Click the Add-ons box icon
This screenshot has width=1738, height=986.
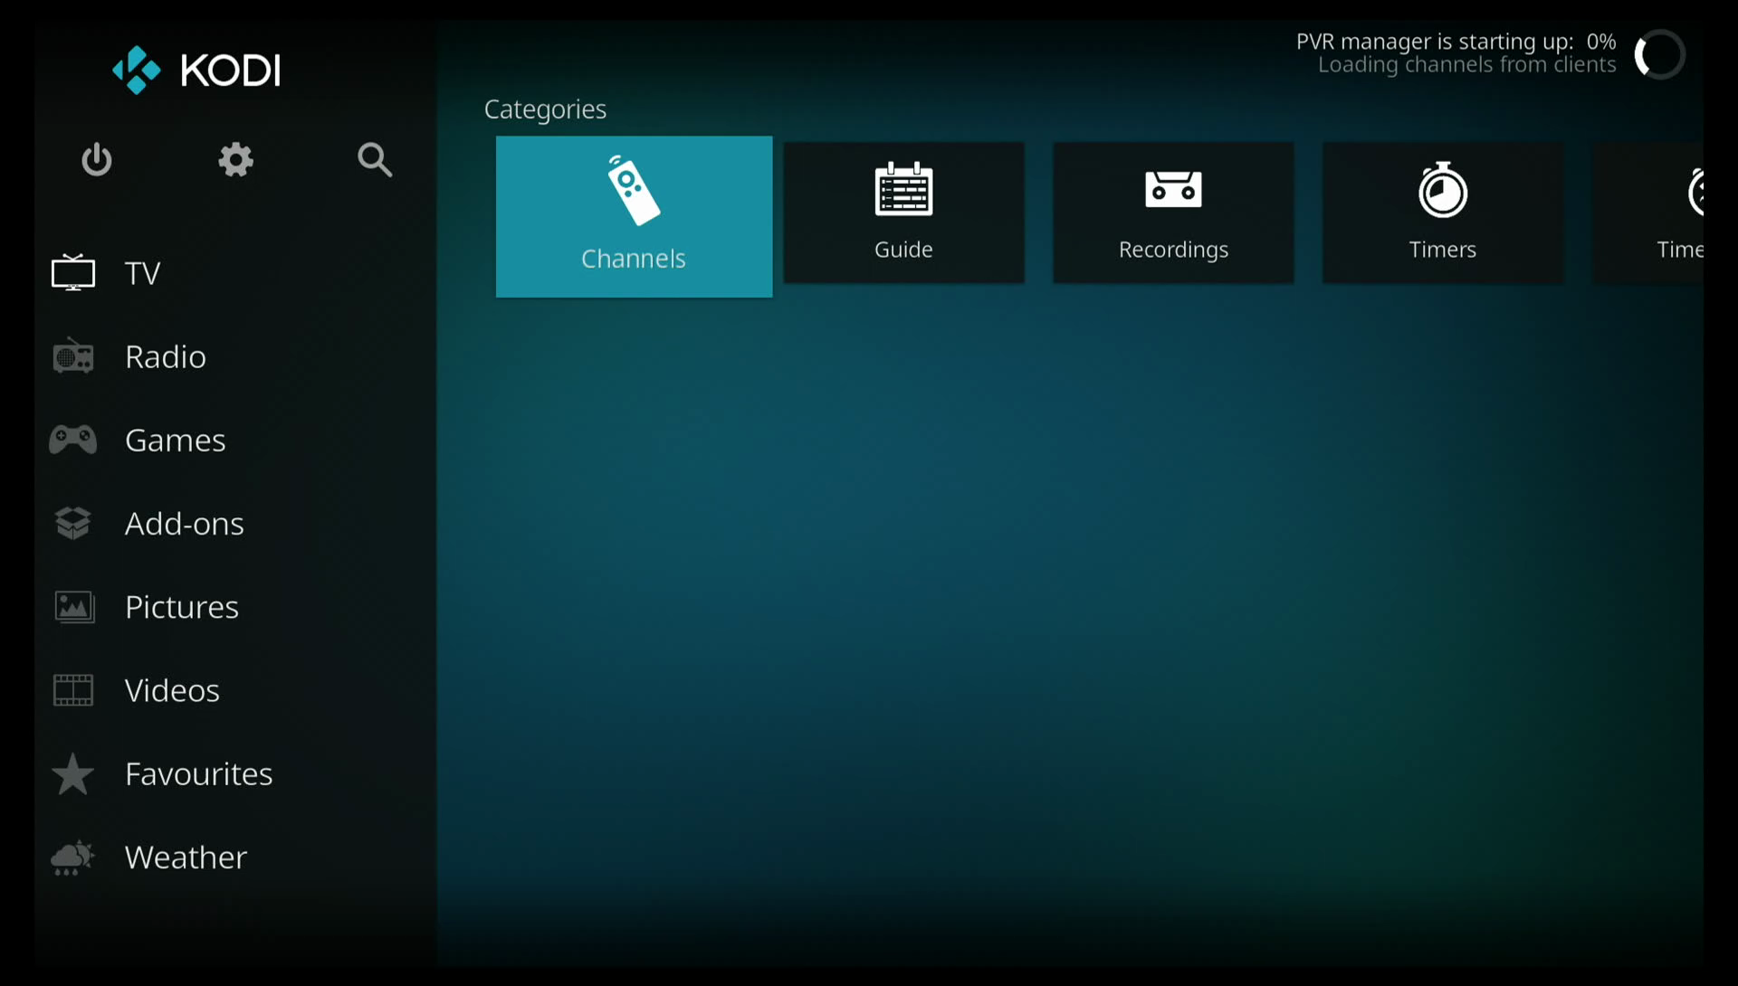click(x=73, y=523)
